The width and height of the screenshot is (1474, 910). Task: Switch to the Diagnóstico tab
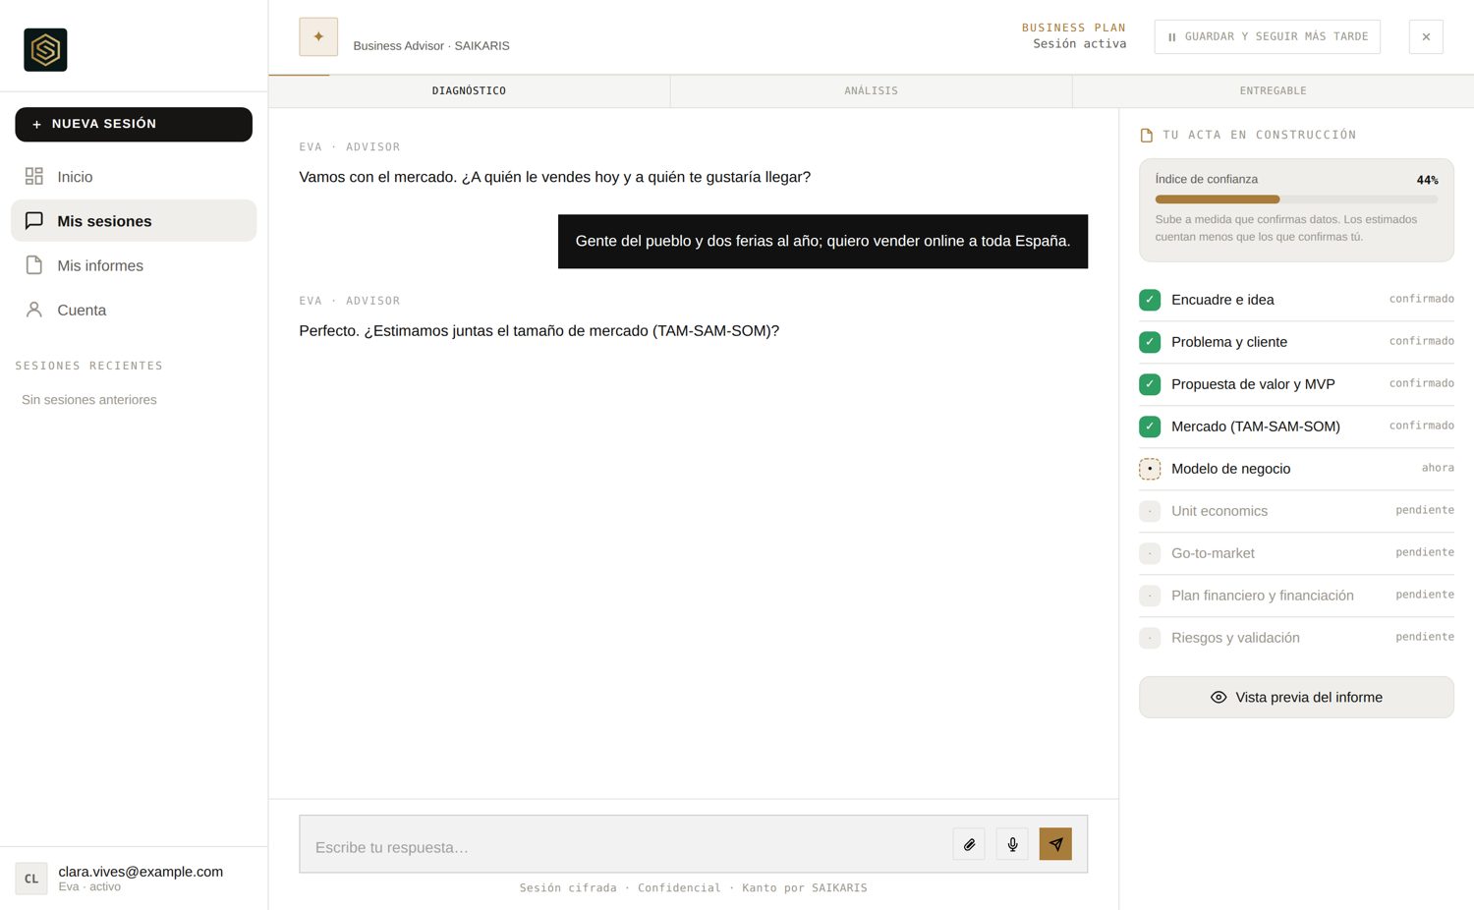470,91
